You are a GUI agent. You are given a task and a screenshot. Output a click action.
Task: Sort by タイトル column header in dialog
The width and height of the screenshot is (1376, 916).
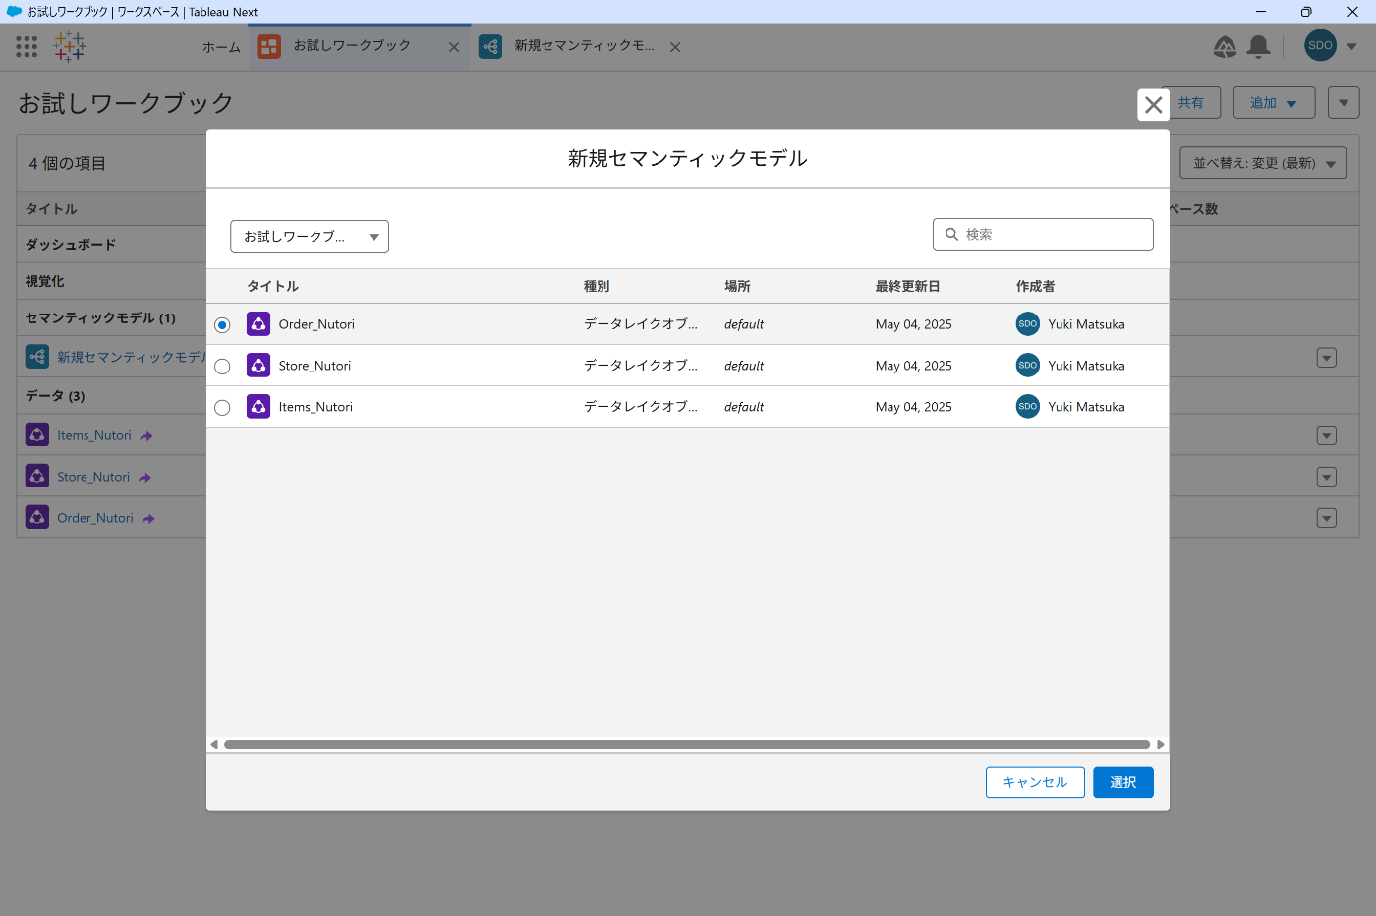click(272, 286)
